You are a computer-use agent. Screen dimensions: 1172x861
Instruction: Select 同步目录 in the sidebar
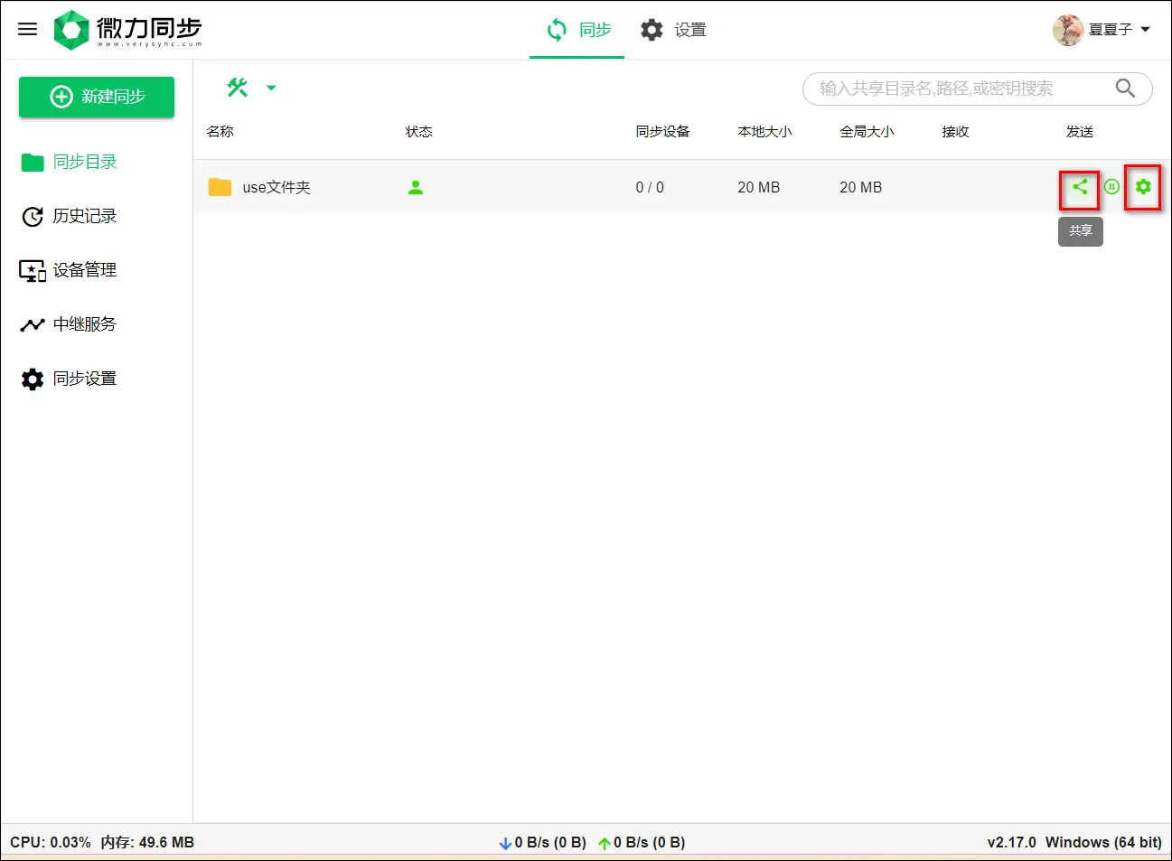(x=70, y=162)
